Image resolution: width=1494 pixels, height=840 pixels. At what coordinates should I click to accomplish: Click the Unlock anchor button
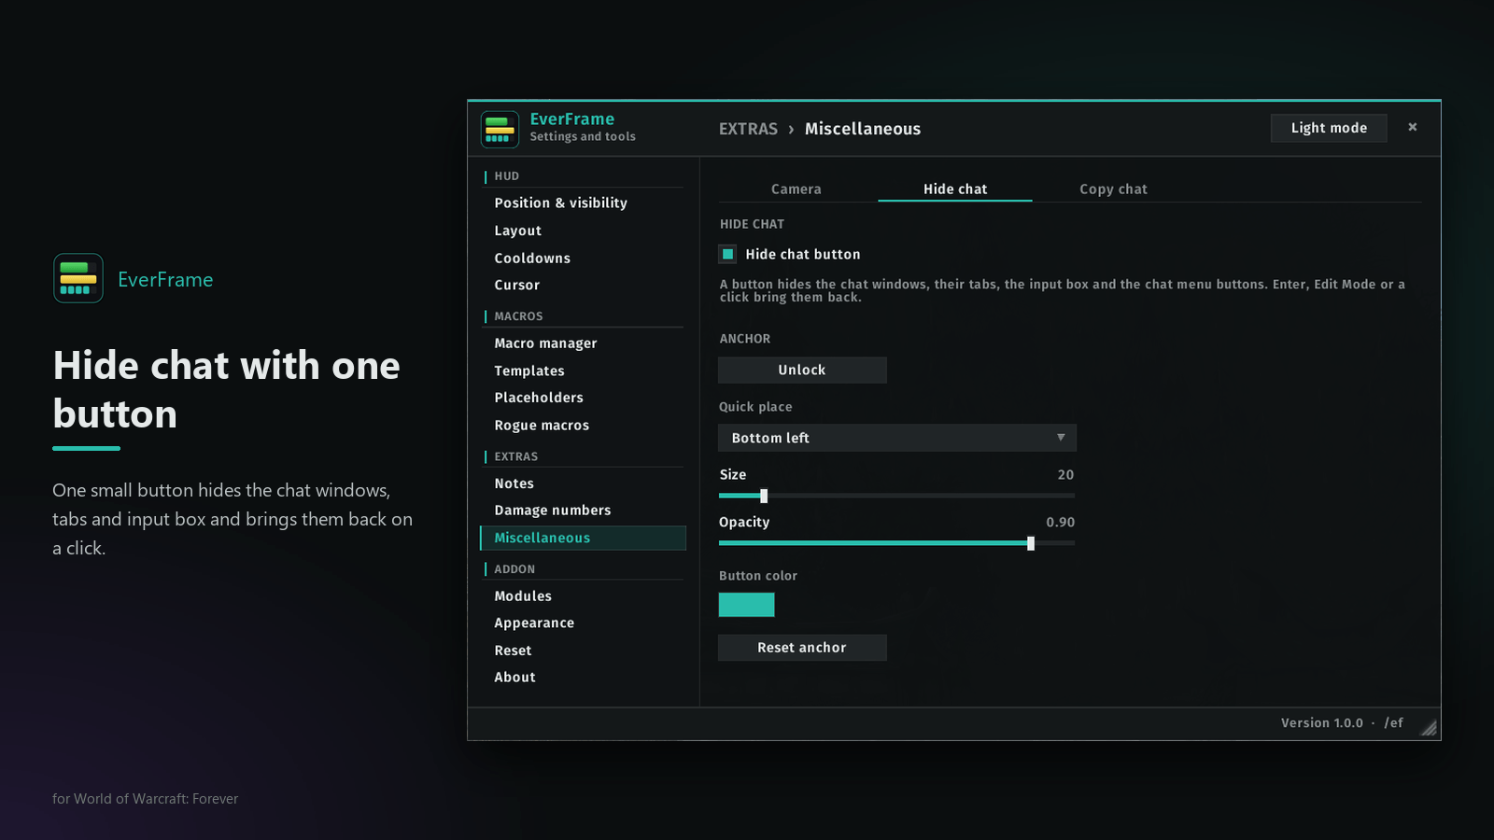[x=802, y=370]
